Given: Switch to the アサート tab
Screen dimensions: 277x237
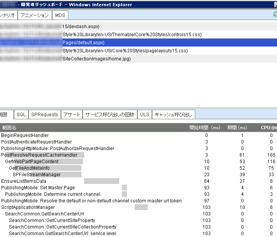Looking at the screenshot, I should click(72, 115).
